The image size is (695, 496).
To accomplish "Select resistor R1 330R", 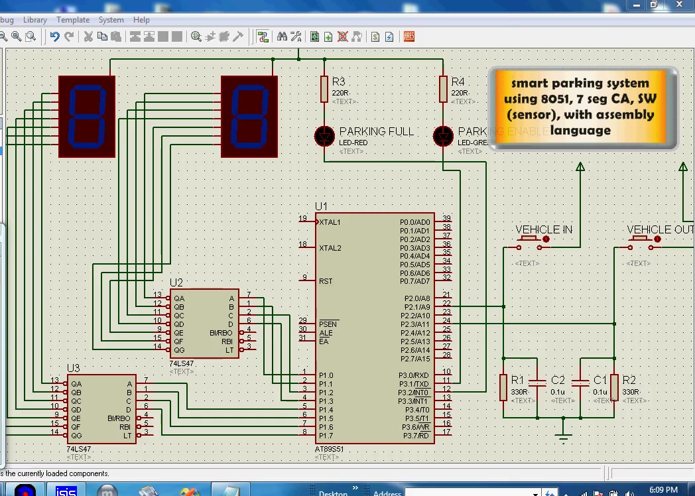I will pos(503,387).
